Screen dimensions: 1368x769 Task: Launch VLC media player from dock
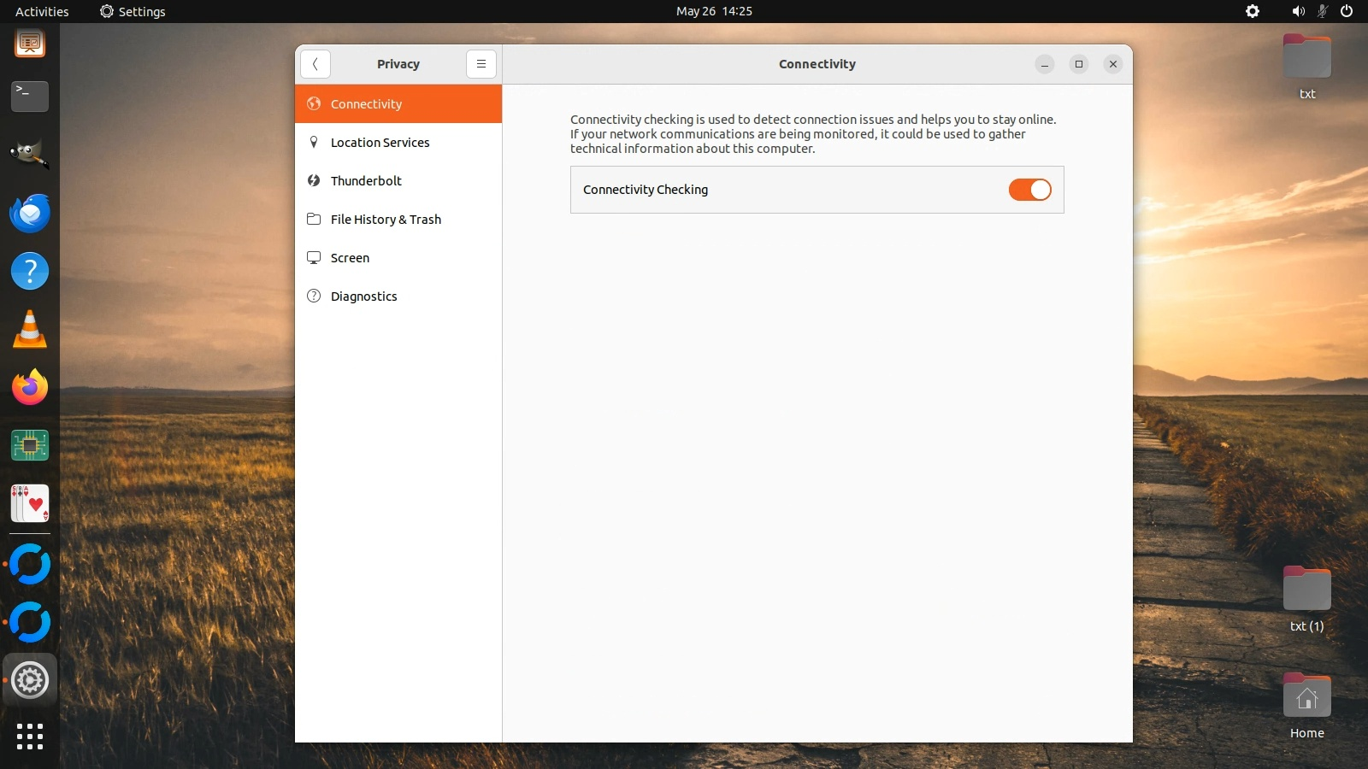click(x=30, y=330)
